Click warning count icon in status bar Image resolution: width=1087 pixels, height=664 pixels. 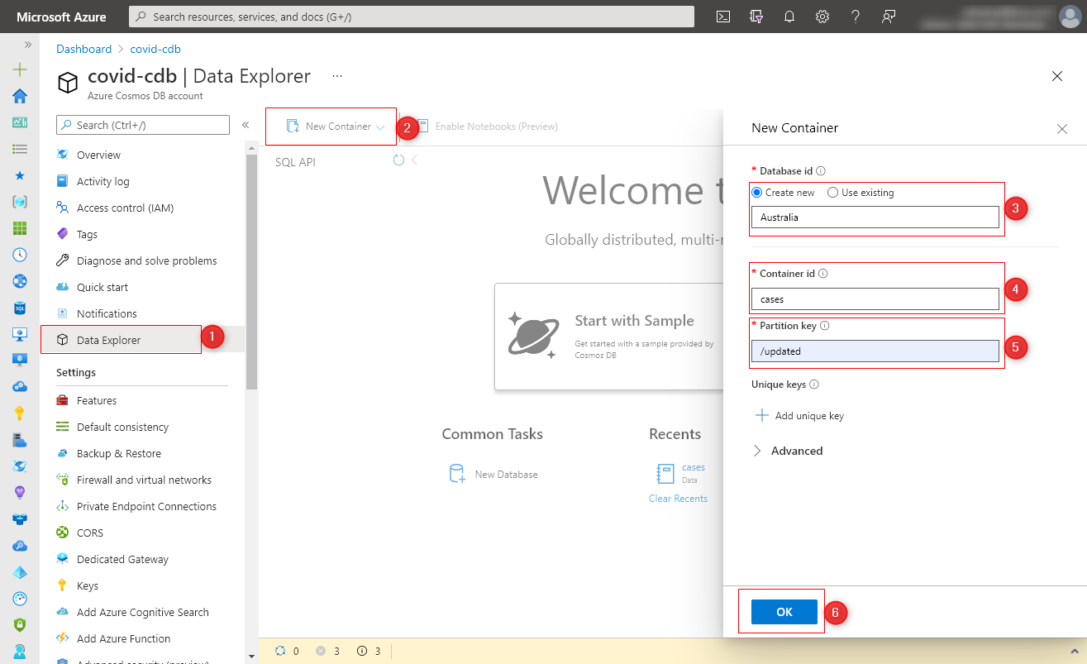[x=361, y=651]
